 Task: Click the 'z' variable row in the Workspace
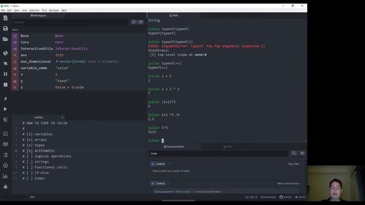(79, 87)
